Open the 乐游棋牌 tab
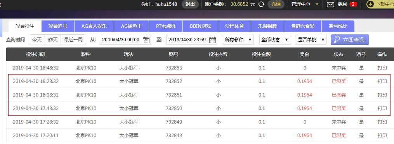The image size is (394, 144). tap(267, 26)
